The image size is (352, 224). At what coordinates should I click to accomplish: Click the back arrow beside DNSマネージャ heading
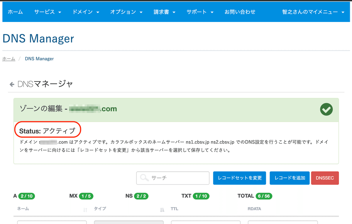[x=12, y=84]
